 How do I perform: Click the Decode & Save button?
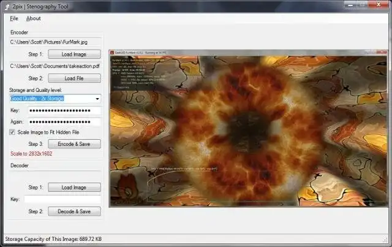tap(74, 211)
